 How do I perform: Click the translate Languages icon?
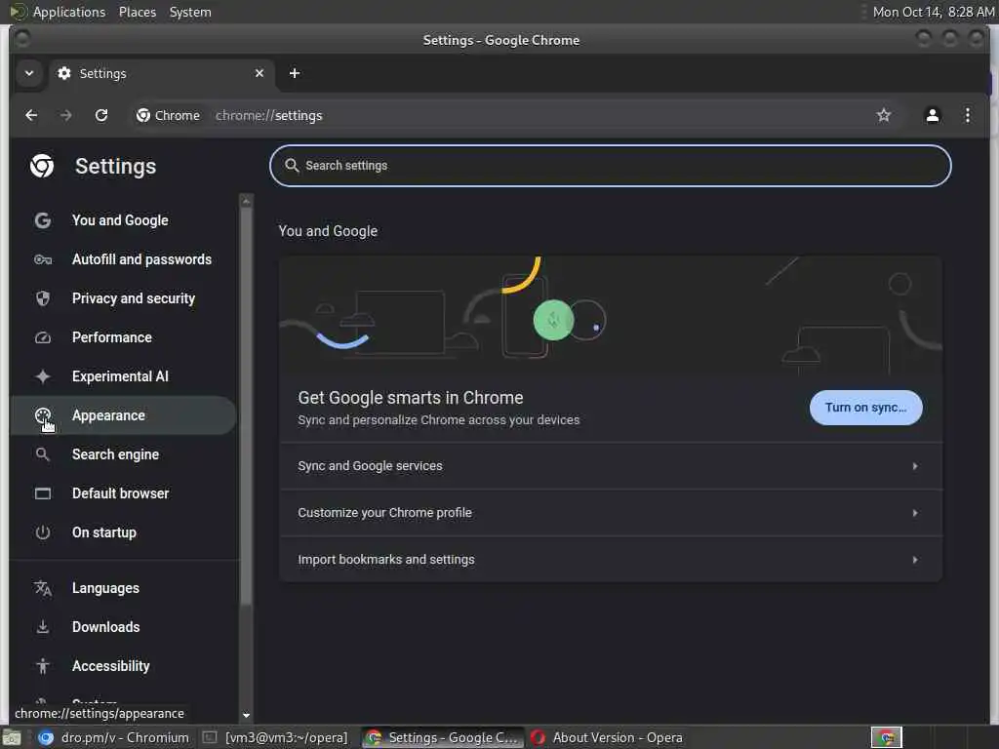tap(43, 588)
